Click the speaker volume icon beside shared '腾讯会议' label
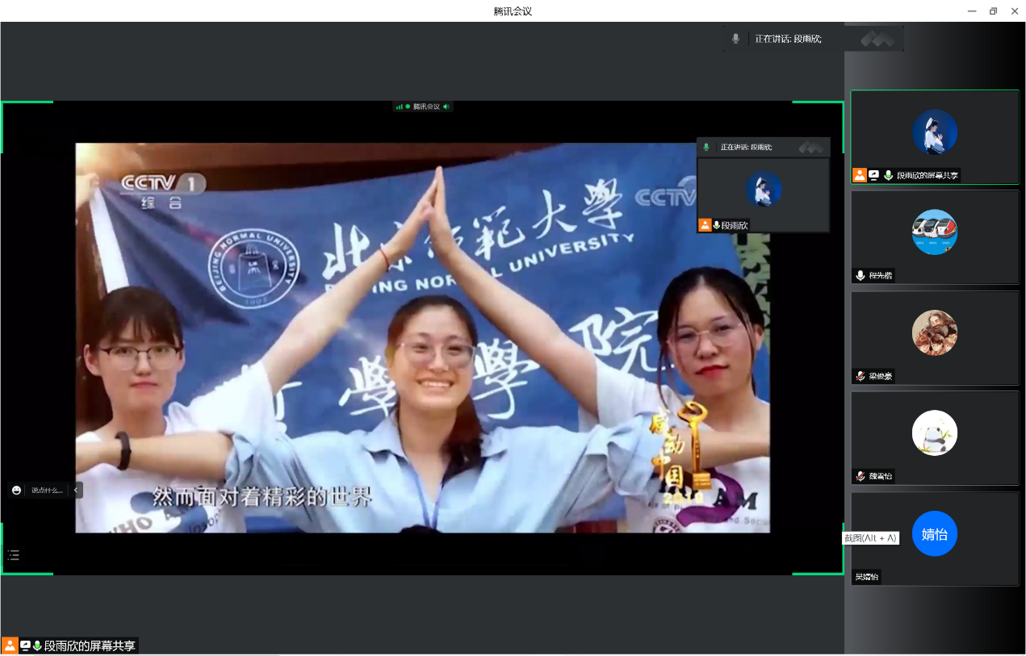The height and width of the screenshot is (656, 1026). click(x=446, y=107)
